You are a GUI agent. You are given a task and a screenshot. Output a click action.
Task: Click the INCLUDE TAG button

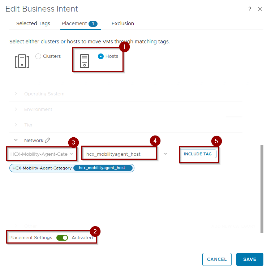[x=198, y=154]
